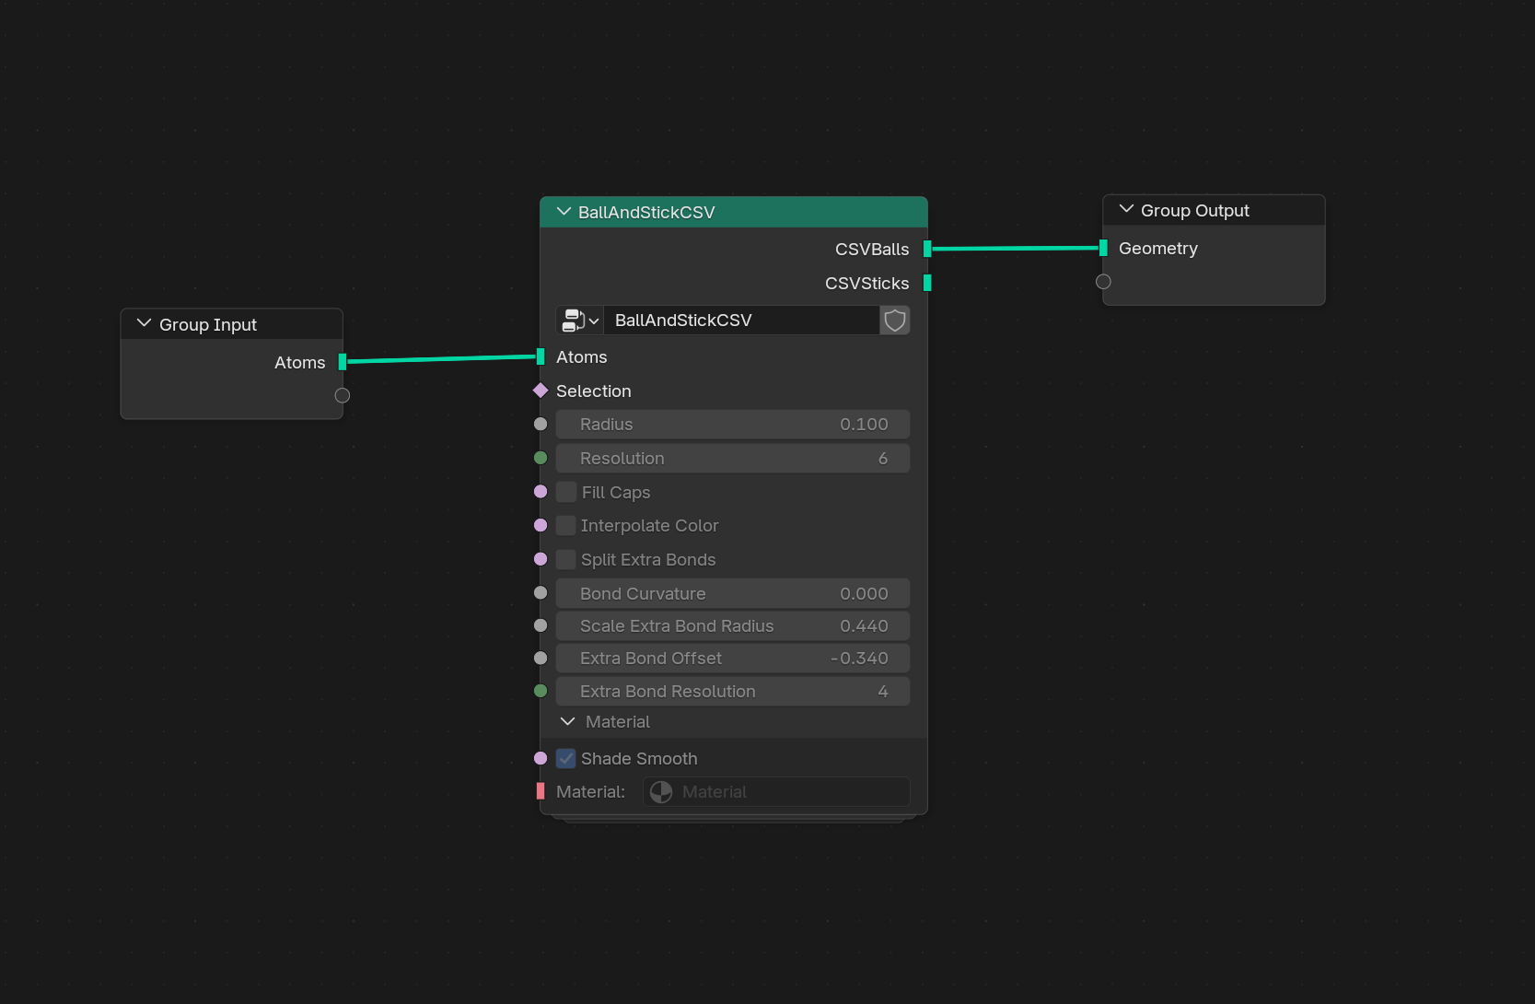Select the BallAndStickCSV node header
1535x1004 pixels.
tap(733, 212)
